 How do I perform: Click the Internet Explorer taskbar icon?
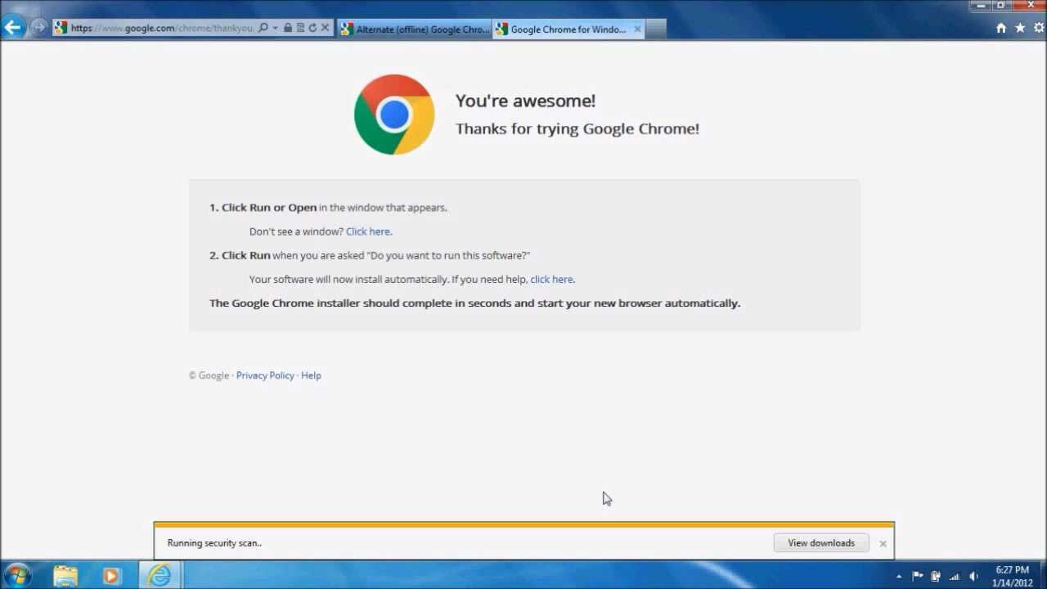coord(160,576)
